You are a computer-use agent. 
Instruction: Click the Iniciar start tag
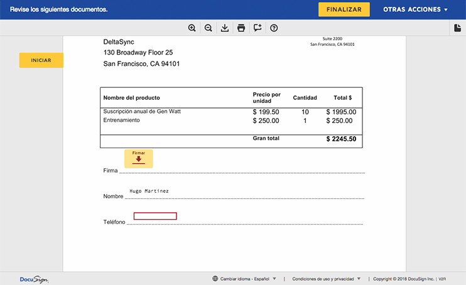coord(41,60)
